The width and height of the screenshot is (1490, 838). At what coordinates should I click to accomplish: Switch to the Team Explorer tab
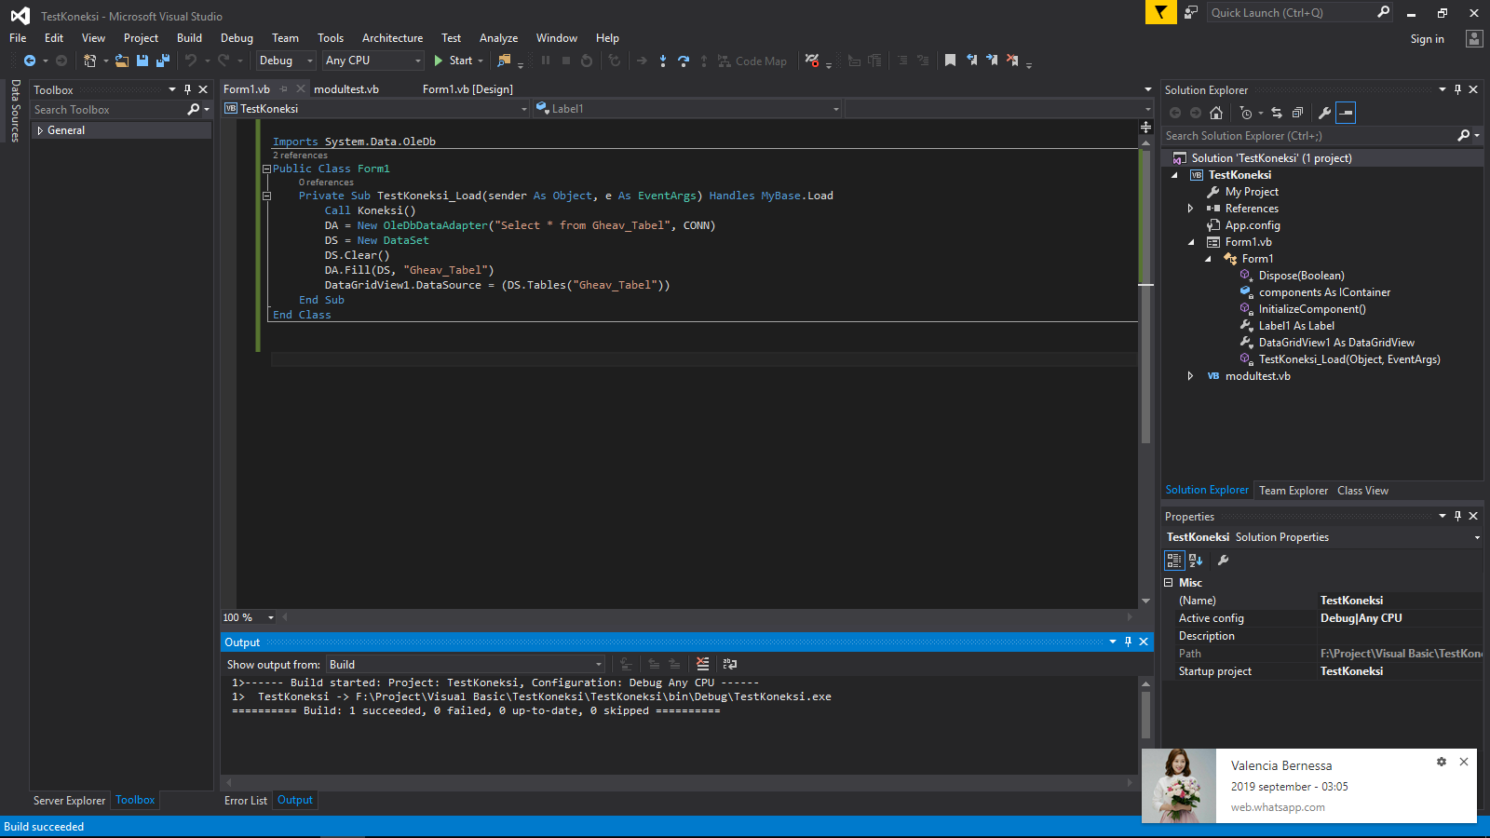1293,490
